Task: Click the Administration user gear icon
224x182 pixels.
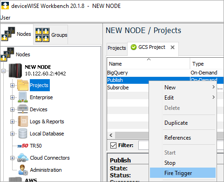Action: [23, 170]
